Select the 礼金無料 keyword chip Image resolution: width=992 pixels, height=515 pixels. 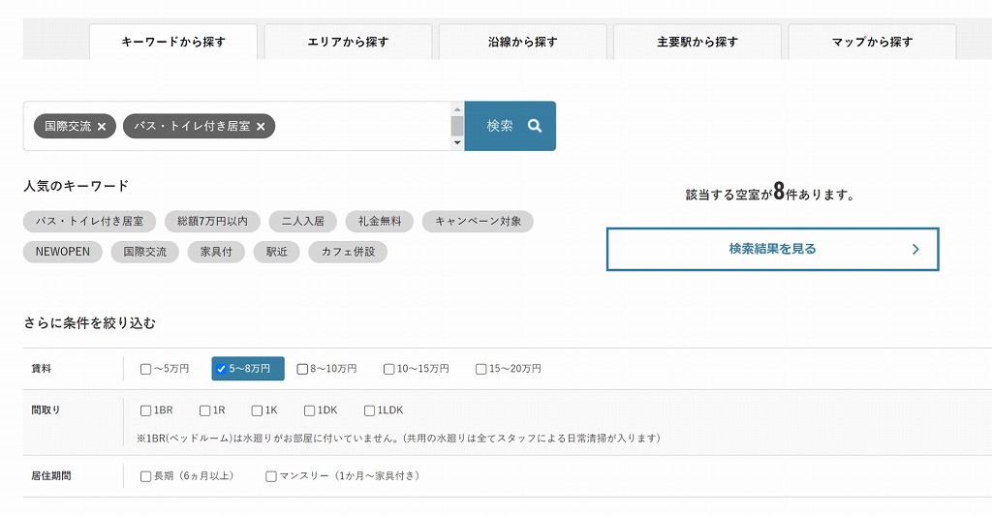[380, 222]
